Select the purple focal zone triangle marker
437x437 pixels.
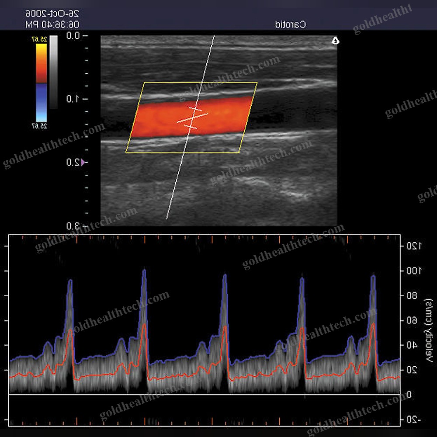pos(83,162)
